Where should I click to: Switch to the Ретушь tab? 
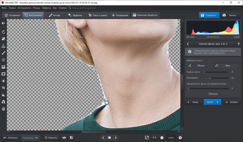pyautogui.click(x=55, y=15)
